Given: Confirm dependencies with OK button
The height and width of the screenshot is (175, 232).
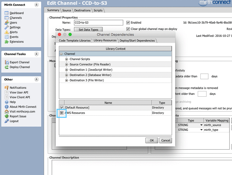Looking at the screenshot, I should coord(152,140).
